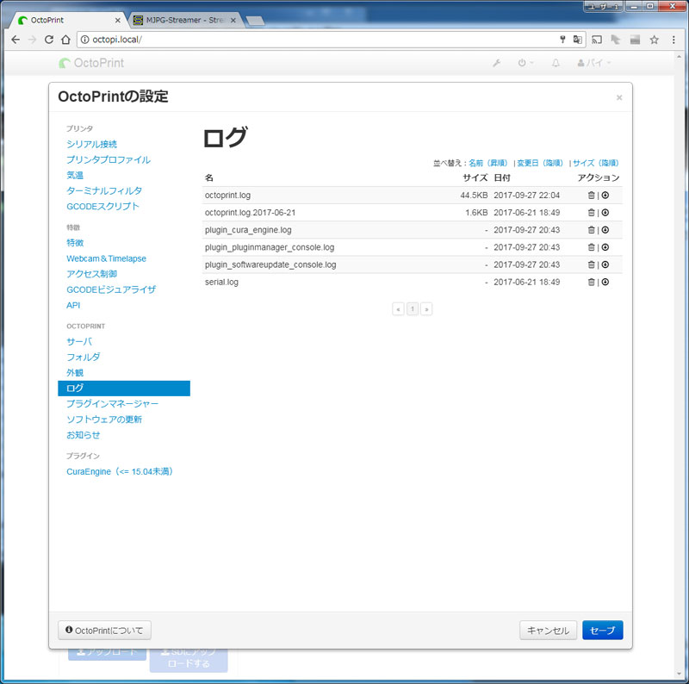Open お知らせ settings section
This screenshot has height=684, width=689.
pos(83,435)
